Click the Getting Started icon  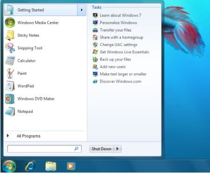click(x=9, y=10)
